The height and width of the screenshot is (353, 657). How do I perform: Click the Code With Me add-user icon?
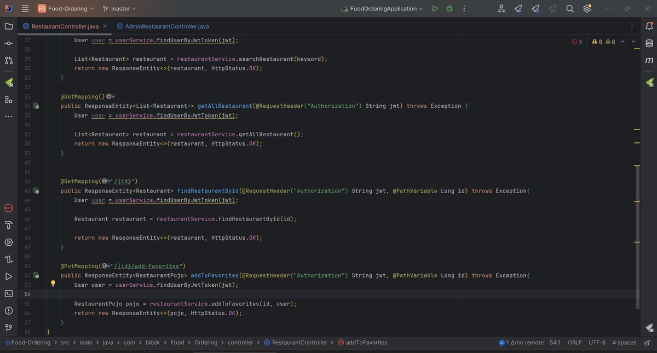tap(502, 9)
